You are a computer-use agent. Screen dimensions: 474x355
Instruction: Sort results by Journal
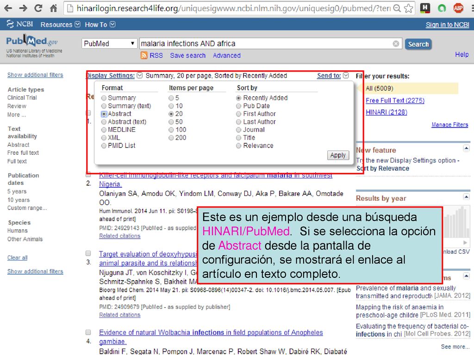[238, 130]
